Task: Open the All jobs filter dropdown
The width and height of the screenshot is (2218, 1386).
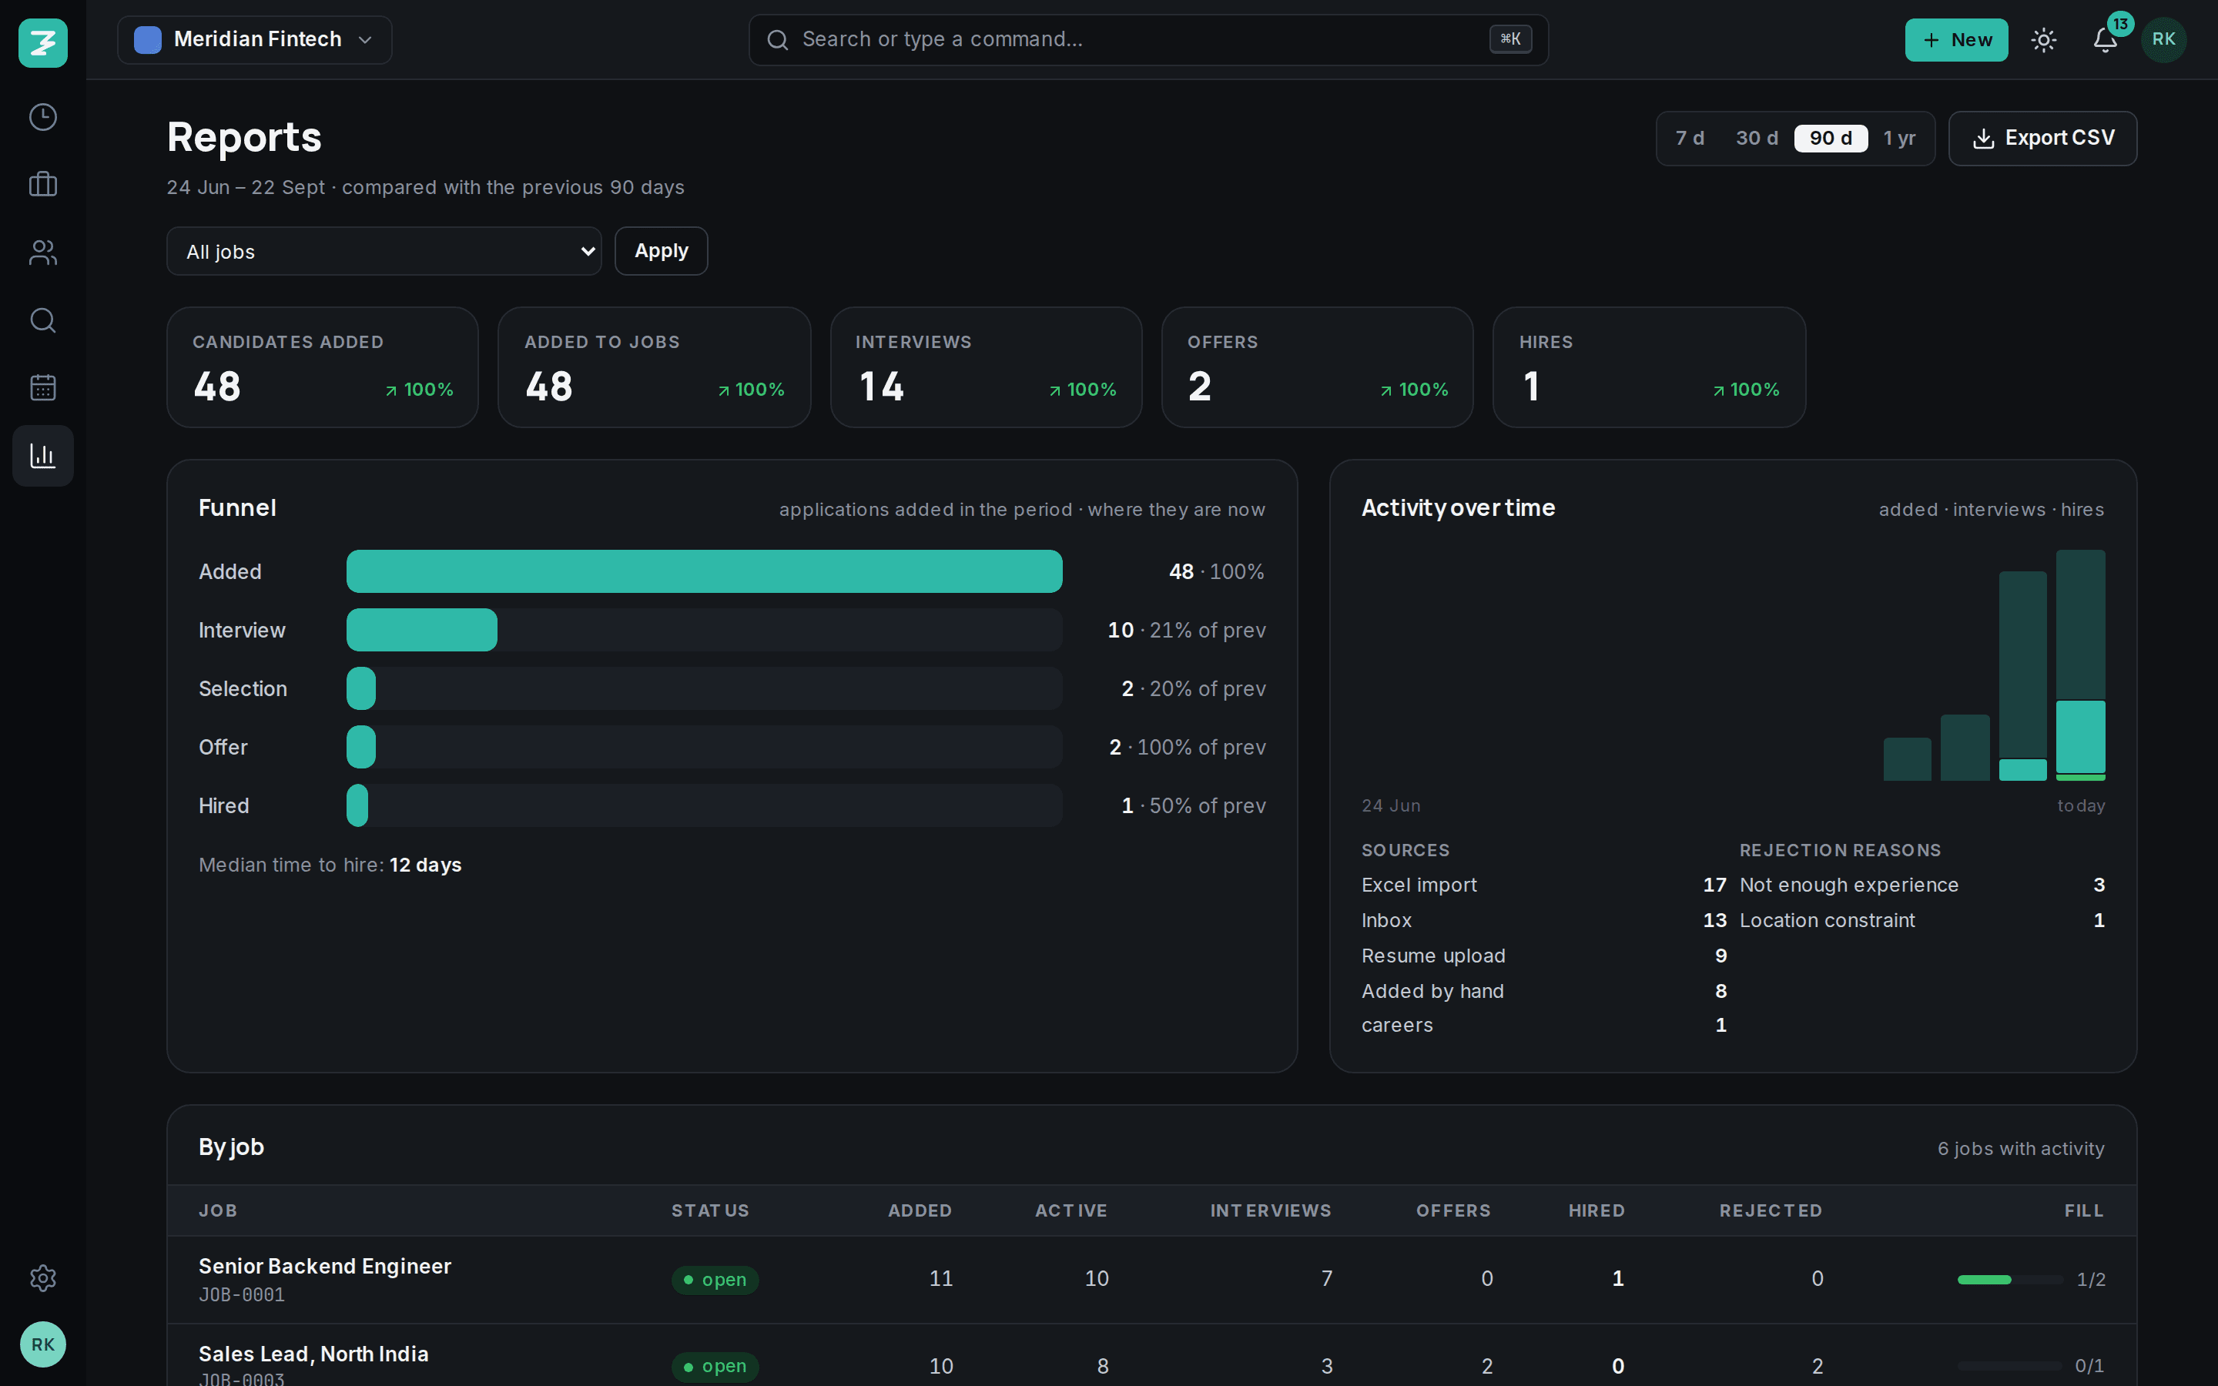Action: point(384,251)
